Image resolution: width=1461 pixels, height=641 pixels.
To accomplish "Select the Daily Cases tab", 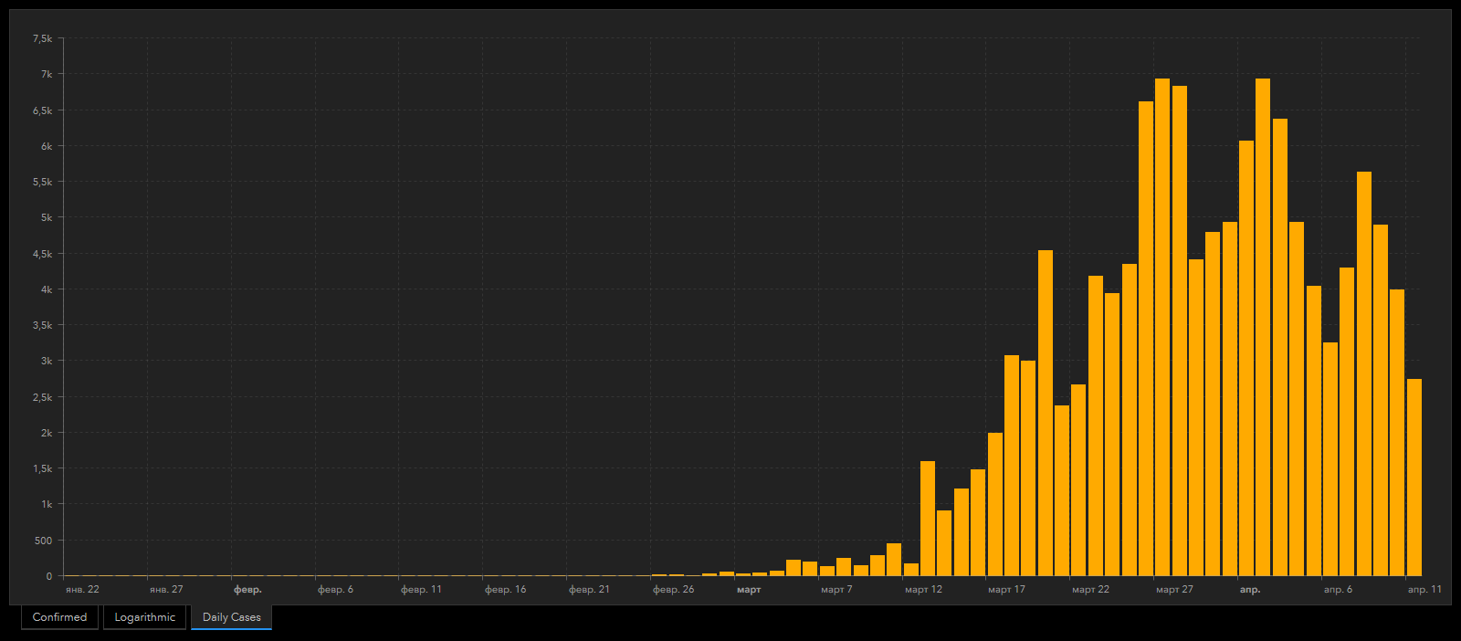I will coord(231,617).
